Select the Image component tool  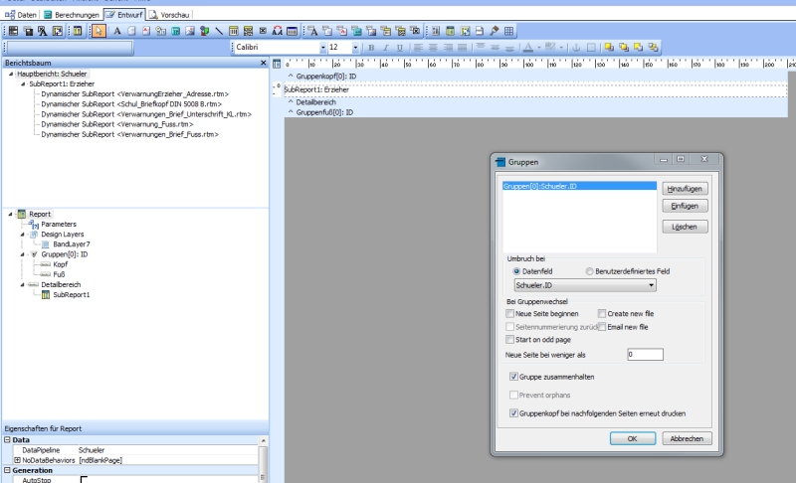190,31
